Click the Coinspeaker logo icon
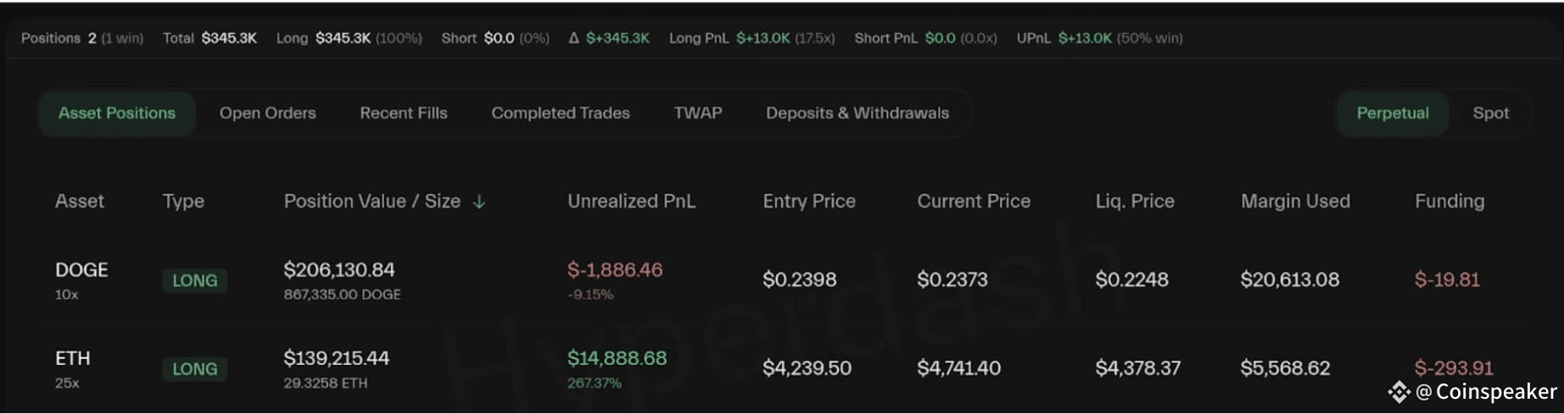This screenshot has width=1564, height=414. (x=1399, y=392)
